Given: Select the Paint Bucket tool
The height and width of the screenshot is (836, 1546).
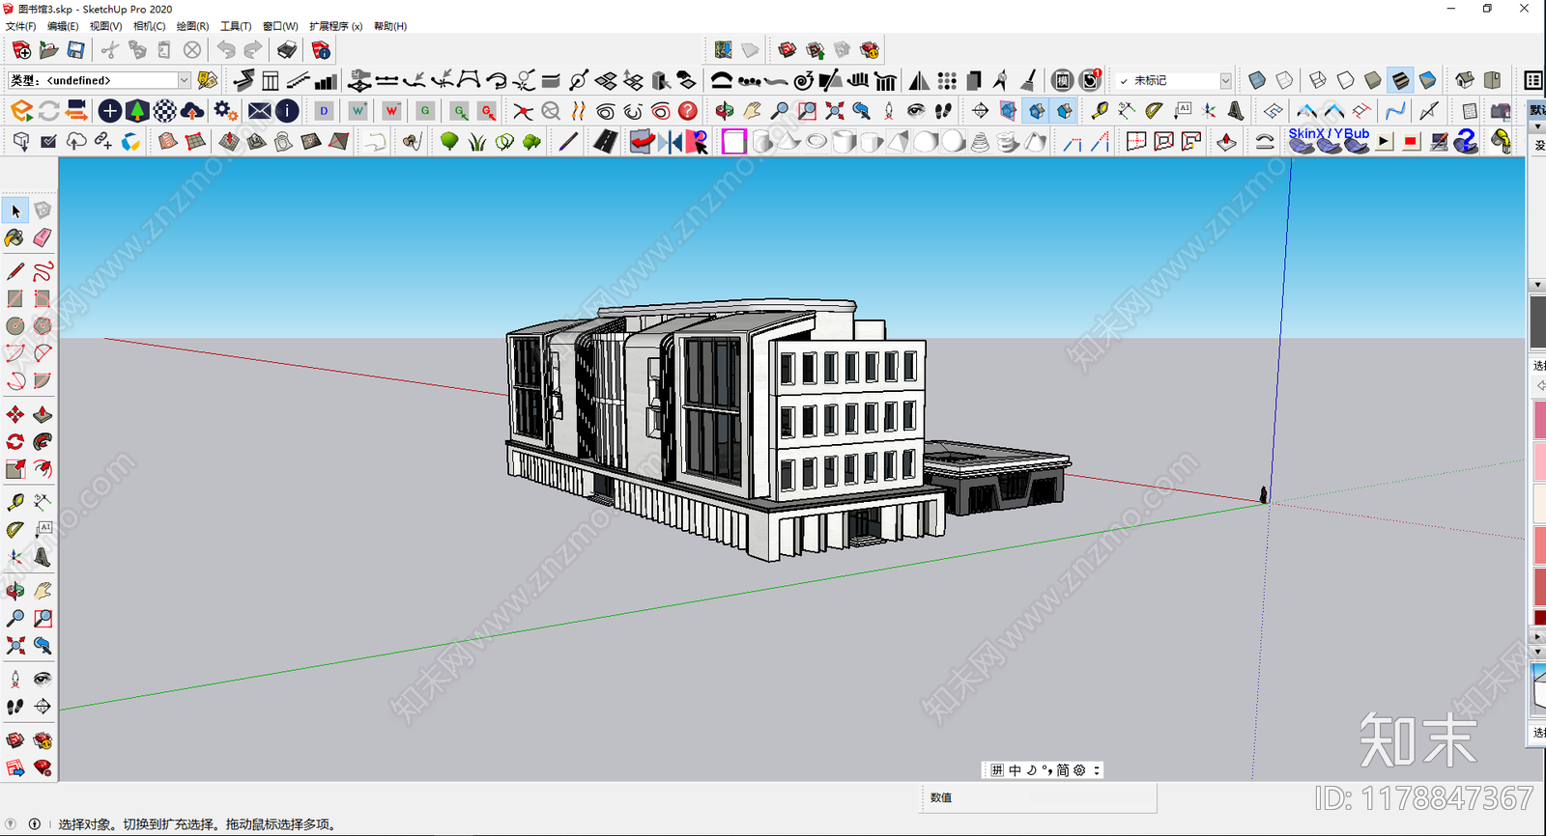Looking at the screenshot, I should [x=15, y=237].
